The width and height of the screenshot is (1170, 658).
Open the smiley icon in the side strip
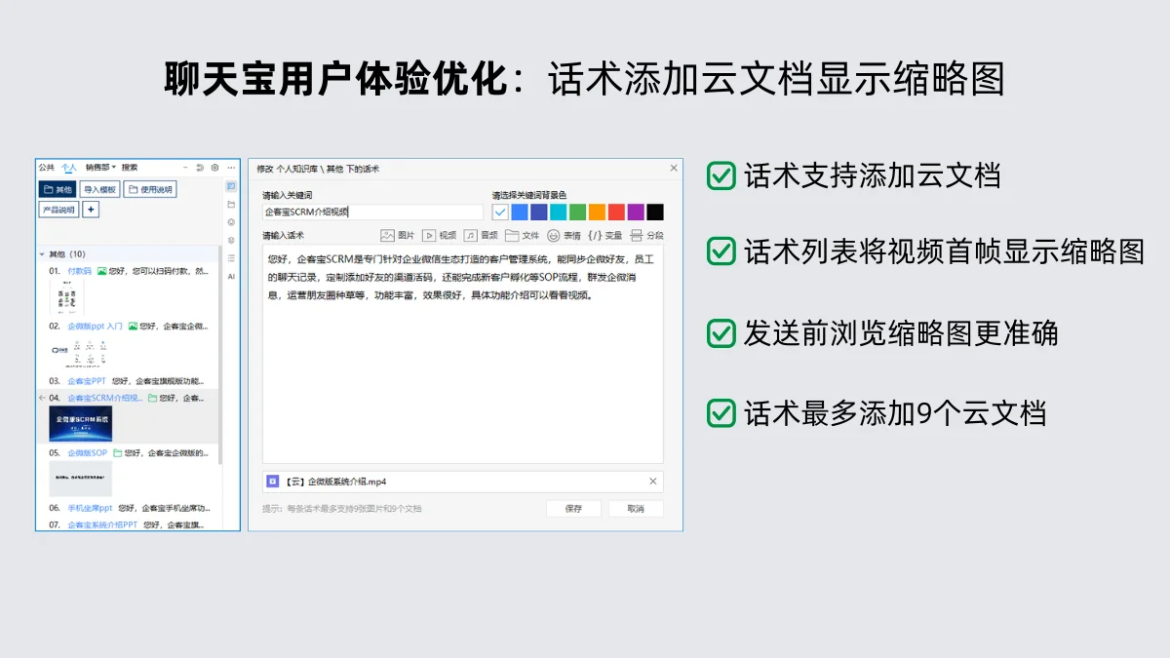pyautogui.click(x=231, y=222)
